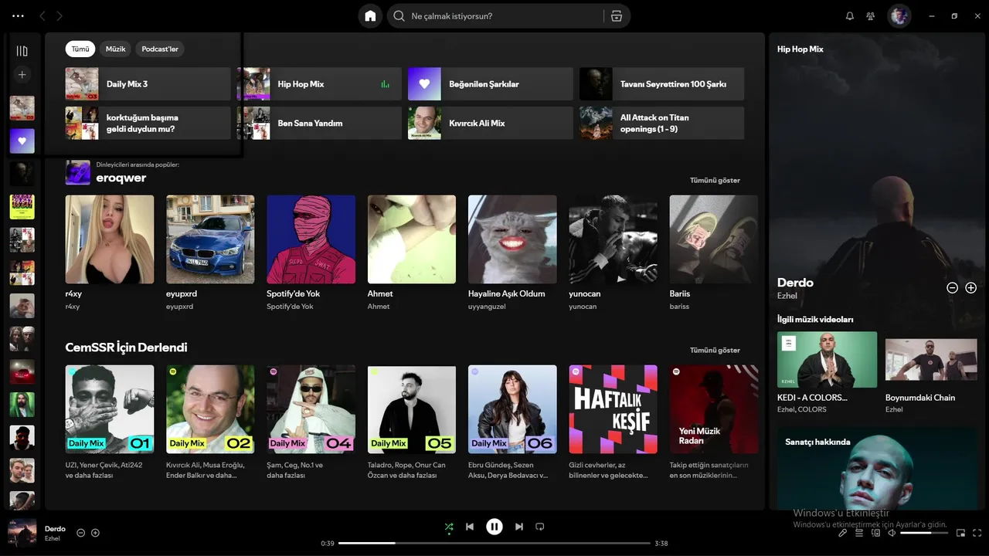Open the notifications bell
The height and width of the screenshot is (556, 989).
[850, 16]
